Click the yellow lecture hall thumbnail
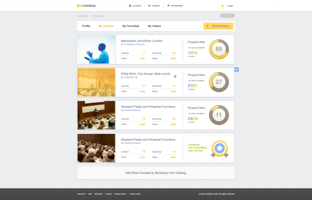 click(96, 82)
